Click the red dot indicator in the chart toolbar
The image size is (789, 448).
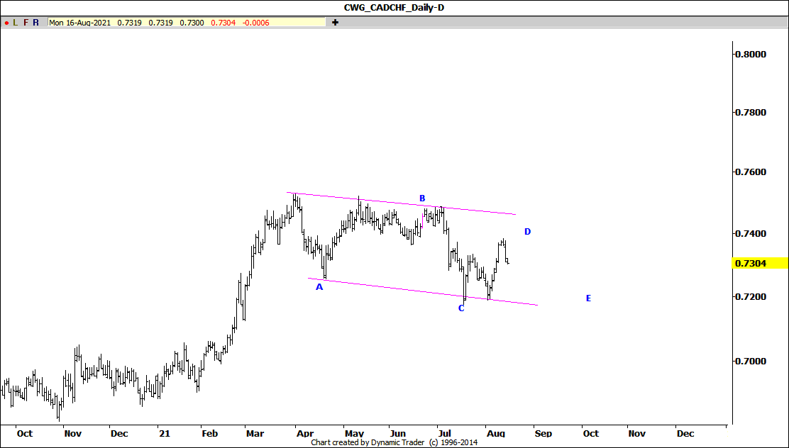click(x=6, y=23)
